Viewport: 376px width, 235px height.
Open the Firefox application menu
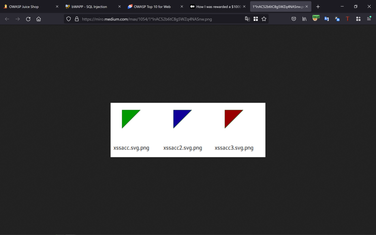pos(369,19)
